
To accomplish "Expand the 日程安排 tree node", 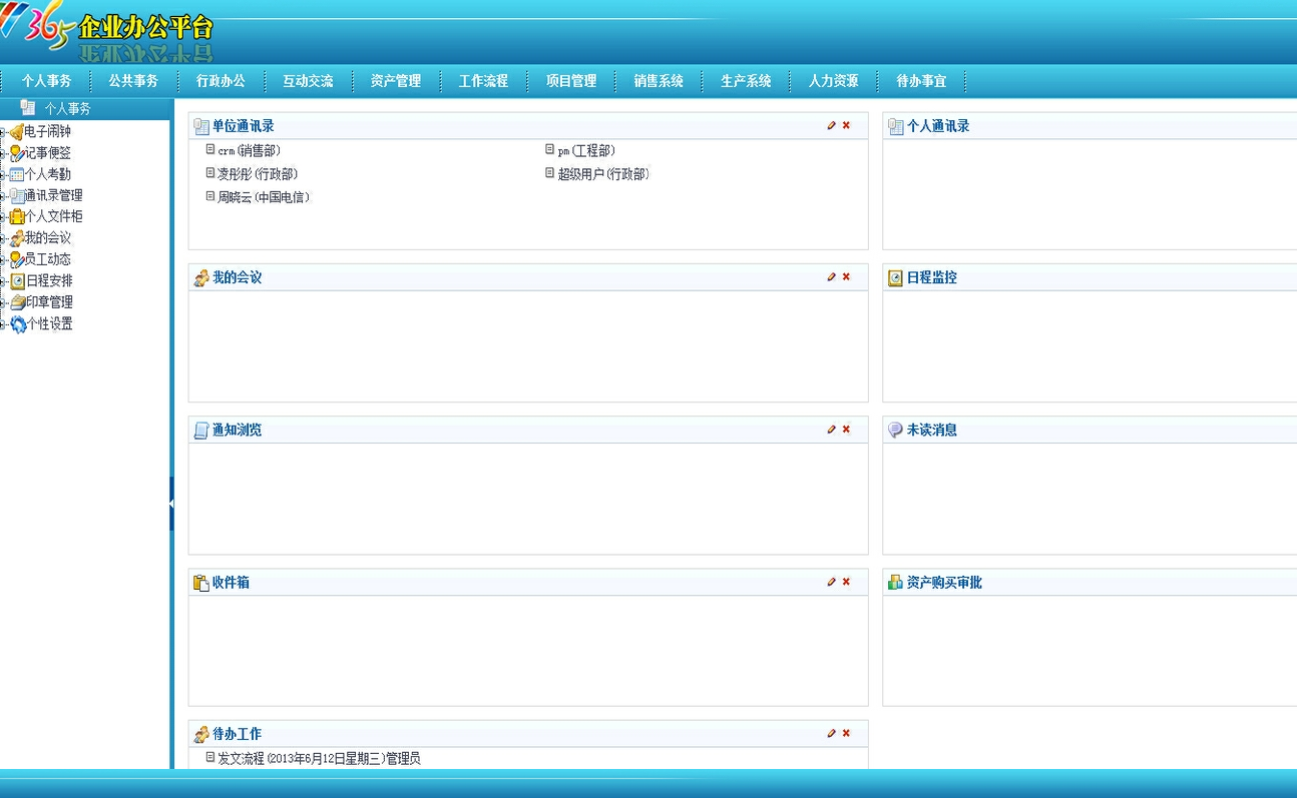I will tap(3, 281).
